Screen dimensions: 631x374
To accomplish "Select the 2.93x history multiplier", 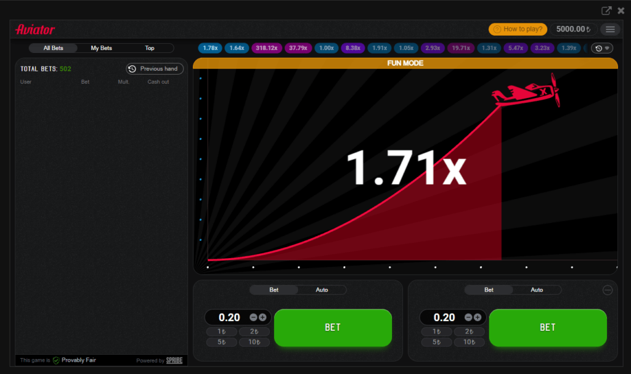I will tap(433, 48).
